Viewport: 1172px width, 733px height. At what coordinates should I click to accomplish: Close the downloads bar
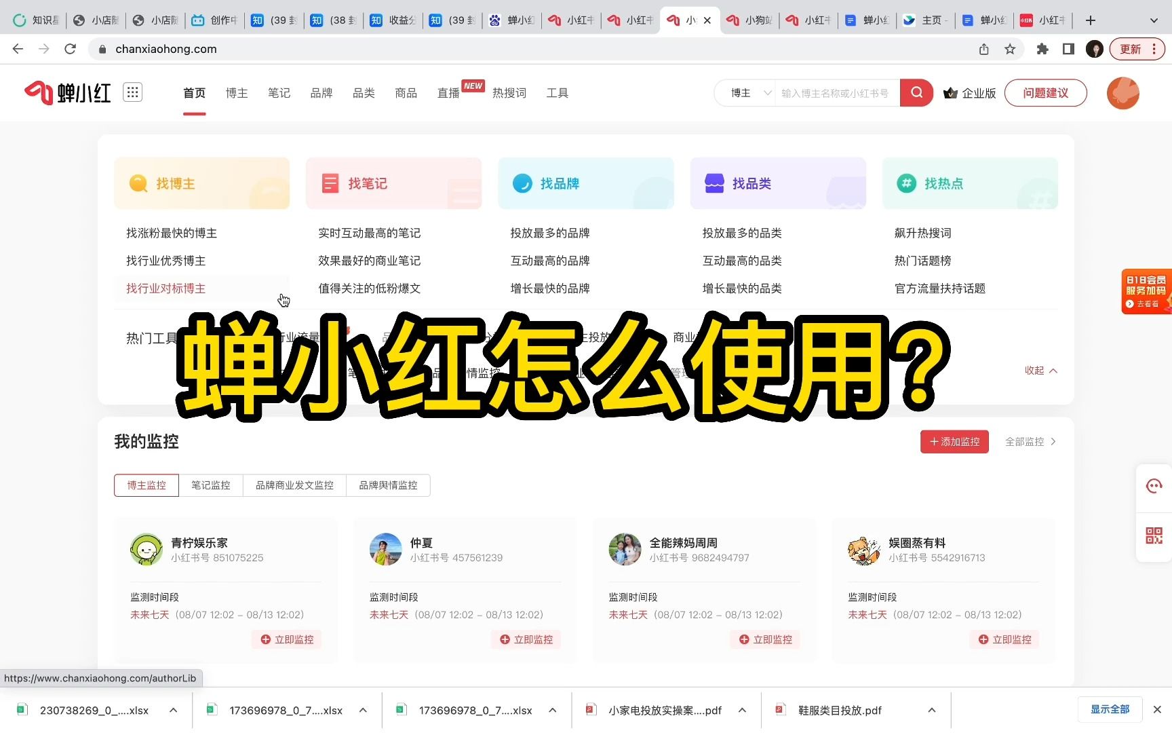coord(1157,709)
